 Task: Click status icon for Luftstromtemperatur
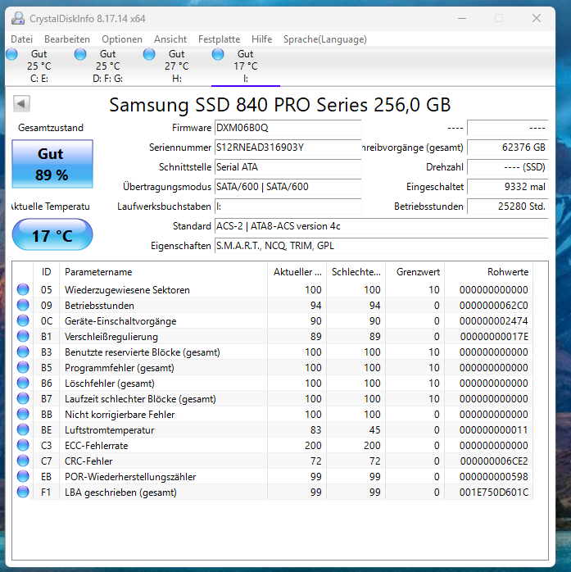tap(23, 429)
